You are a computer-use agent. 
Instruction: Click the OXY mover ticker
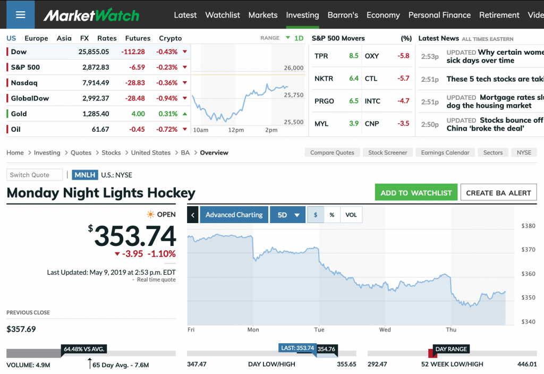point(371,56)
